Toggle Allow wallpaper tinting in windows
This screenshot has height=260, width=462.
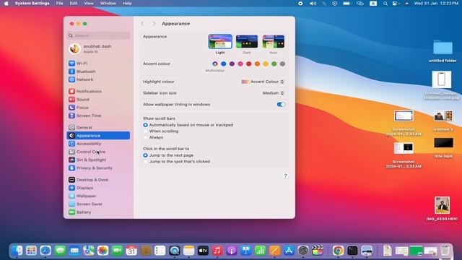point(281,104)
